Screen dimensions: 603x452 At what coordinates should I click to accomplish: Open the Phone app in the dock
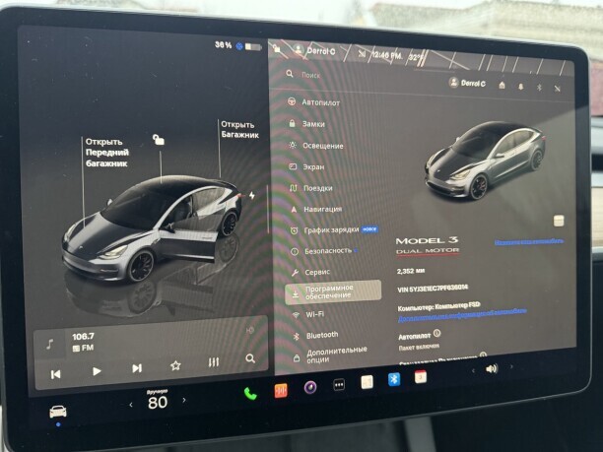tap(250, 393)
